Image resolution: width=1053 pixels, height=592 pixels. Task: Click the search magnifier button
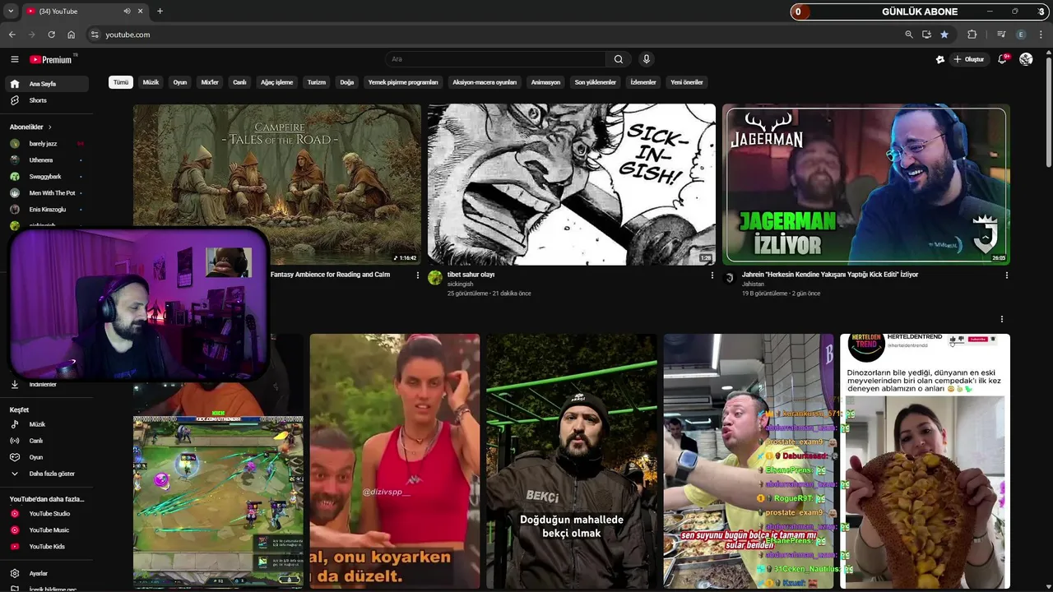coord(619,59)
